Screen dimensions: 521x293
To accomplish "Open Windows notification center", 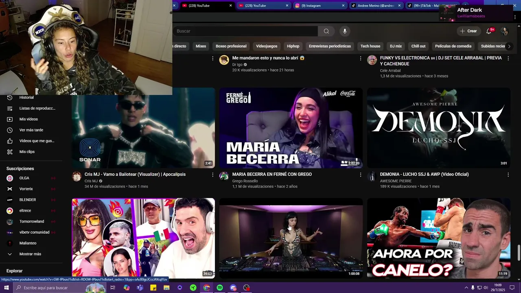I will tap(512, 288).
